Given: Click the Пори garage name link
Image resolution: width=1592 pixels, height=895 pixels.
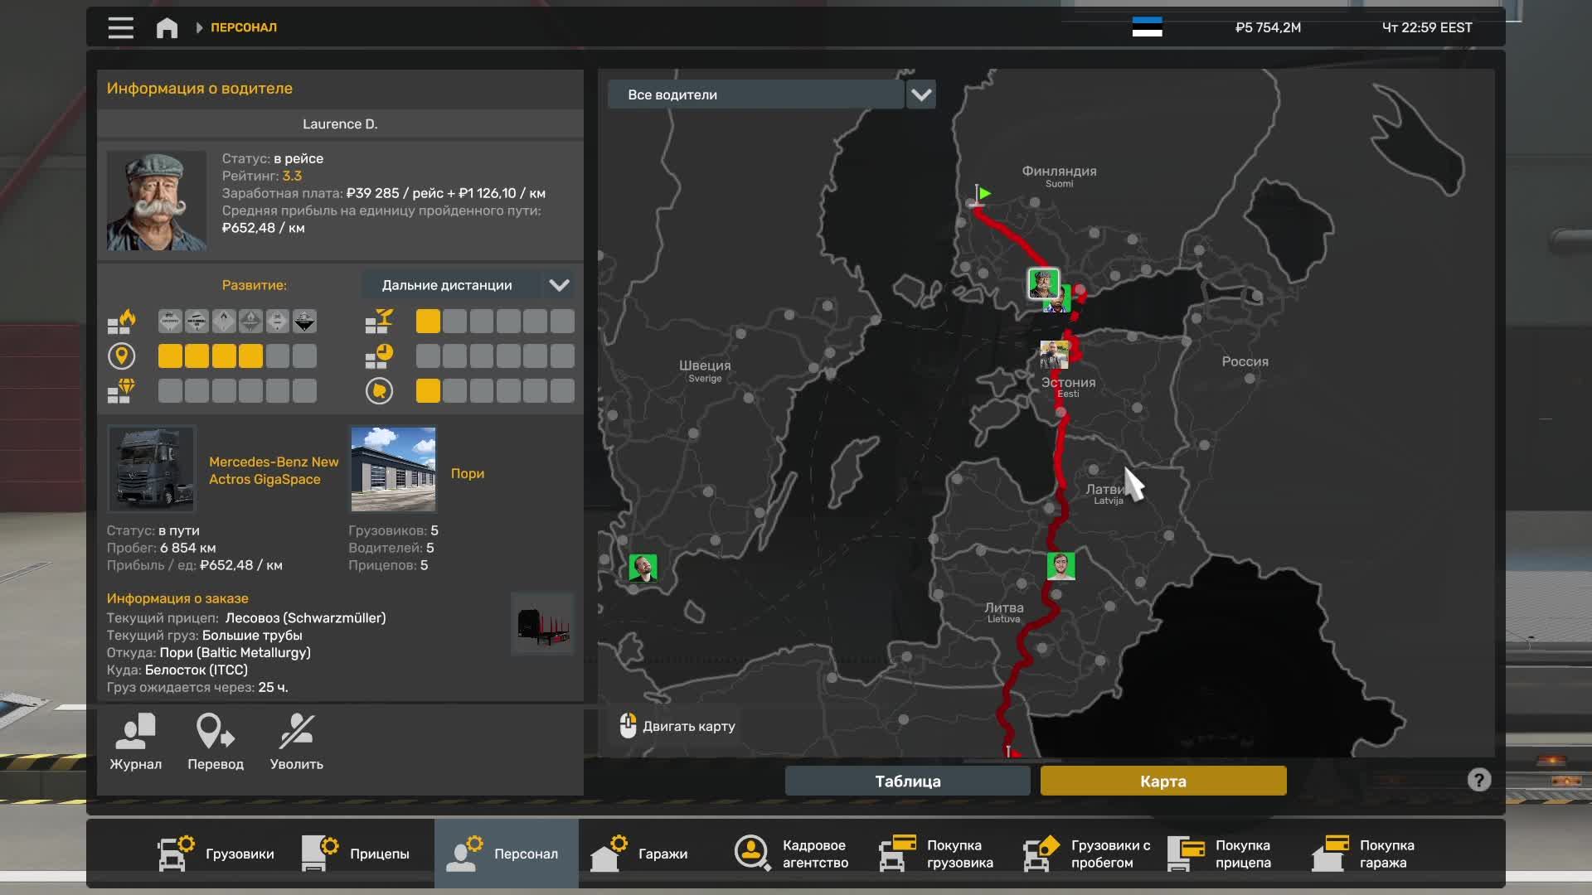Looking at the screenshot, I should 468,473.
